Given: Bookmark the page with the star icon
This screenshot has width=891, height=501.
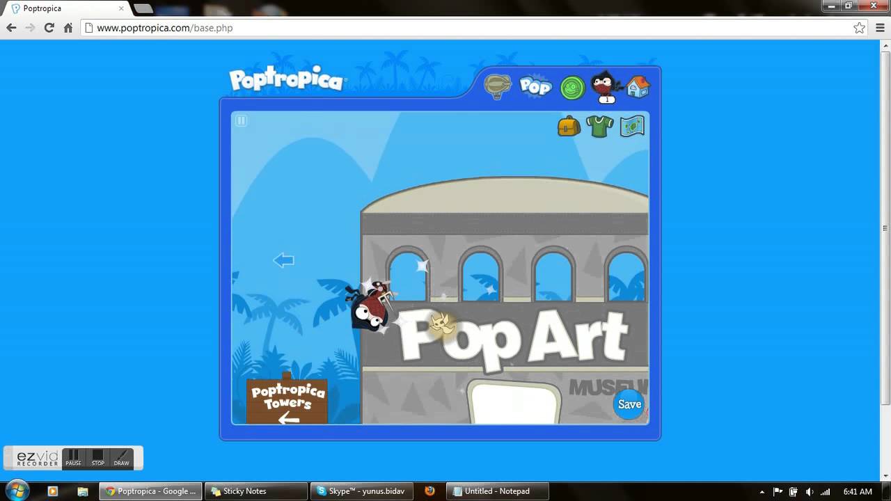Looking at the screenshot, I should [859, 28].
